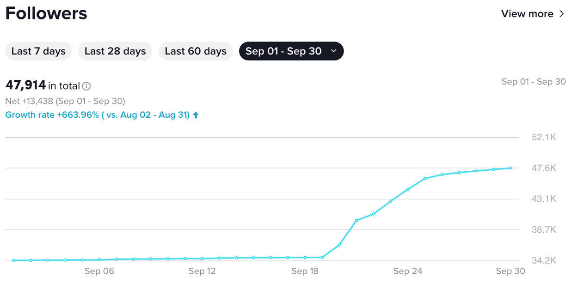This screenshot has width=572, height=283.
Task: Expand the date range dropdown chevron
Action: pos(334,51)
